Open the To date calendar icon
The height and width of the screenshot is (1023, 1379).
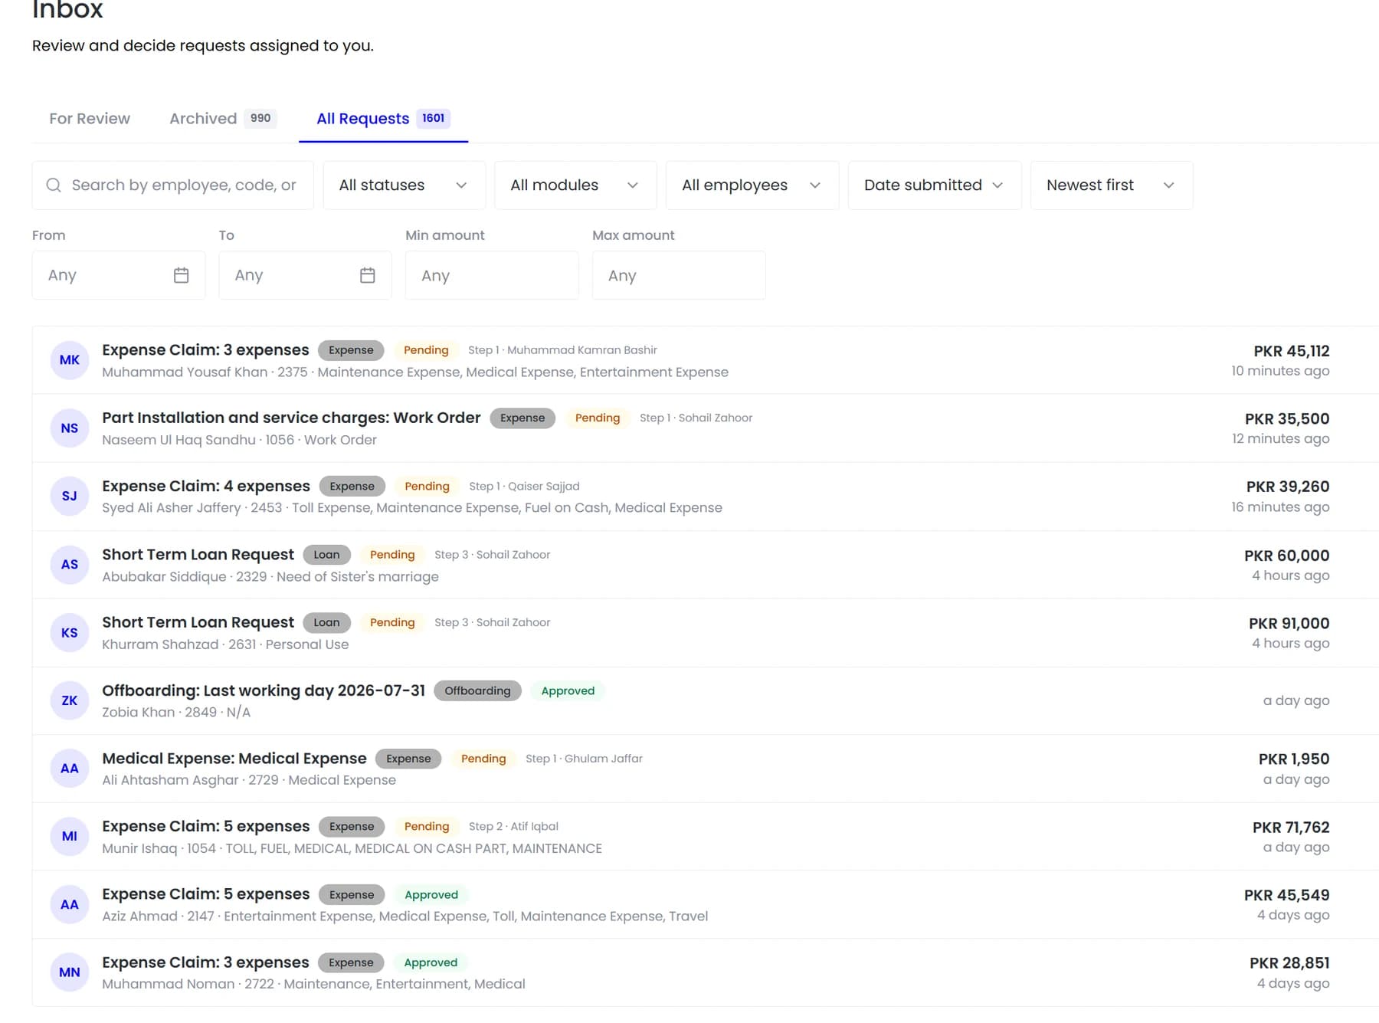(368, 275)
